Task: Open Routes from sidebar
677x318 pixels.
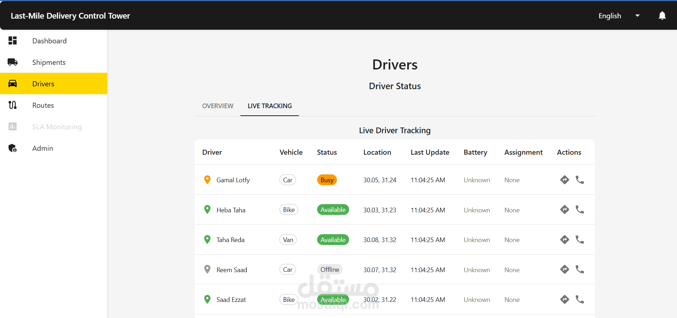Action: pyautogui.click(x=54, y=105)
